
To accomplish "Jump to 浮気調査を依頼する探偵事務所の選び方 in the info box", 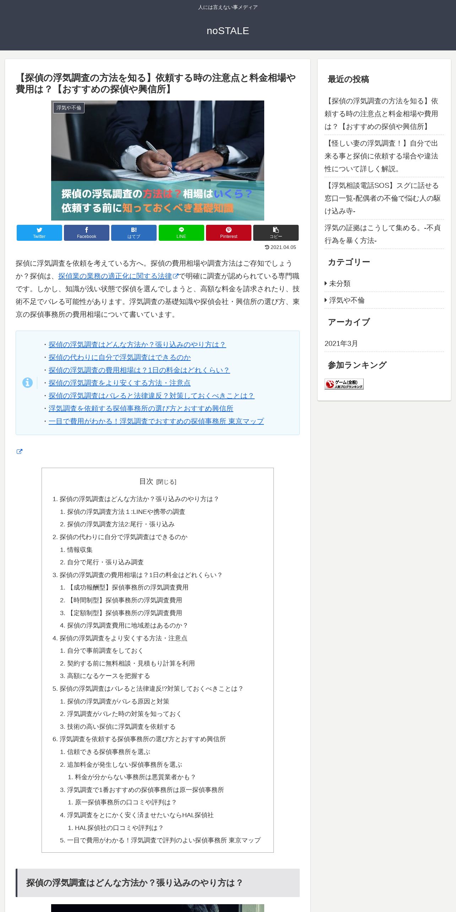I will pos(141,408).
